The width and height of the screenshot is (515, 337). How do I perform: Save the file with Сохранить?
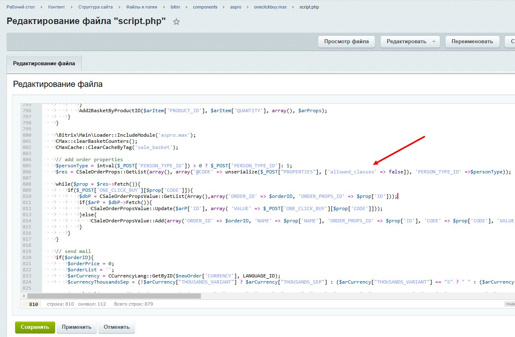35,327
